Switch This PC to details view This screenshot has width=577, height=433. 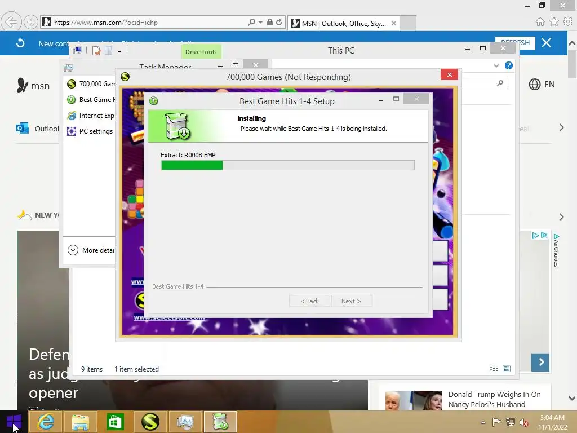click(494, 369)
